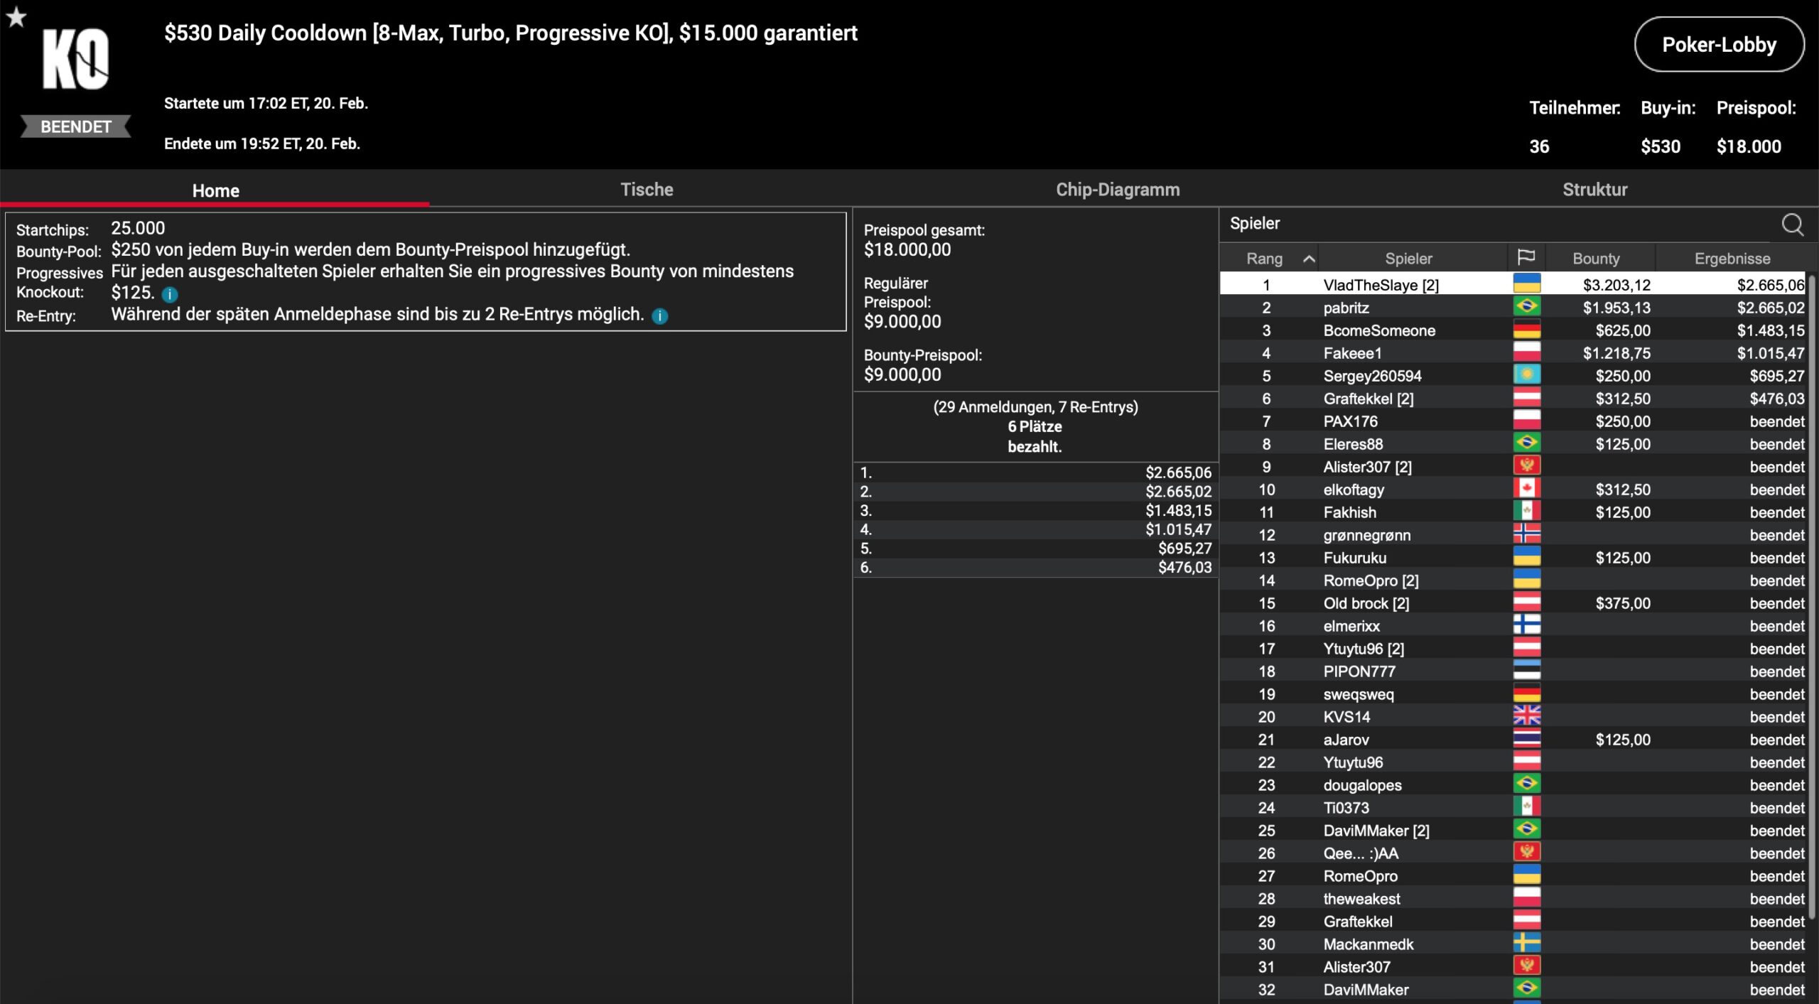Viewport: 1819px width, 1004px height.
Task: Open the Chip-Diagramm tab
Action: point(1117,190)
